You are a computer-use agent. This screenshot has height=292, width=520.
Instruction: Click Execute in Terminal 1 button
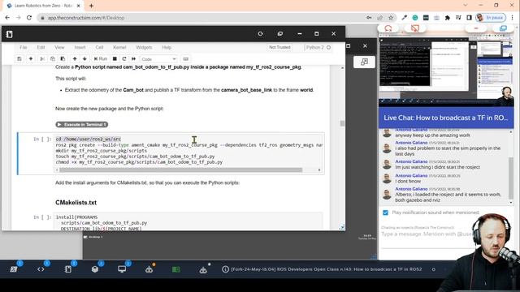82,124
